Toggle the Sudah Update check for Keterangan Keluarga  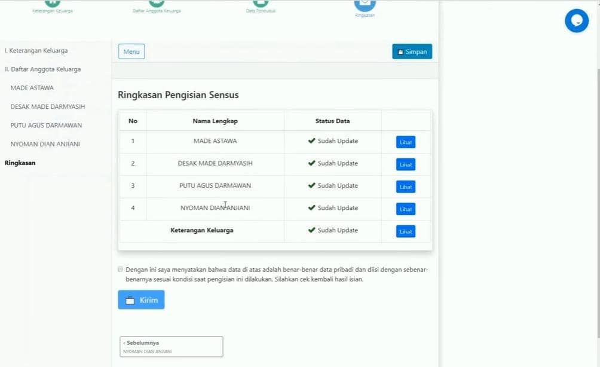pyautogui.click(x=312, y=230)
